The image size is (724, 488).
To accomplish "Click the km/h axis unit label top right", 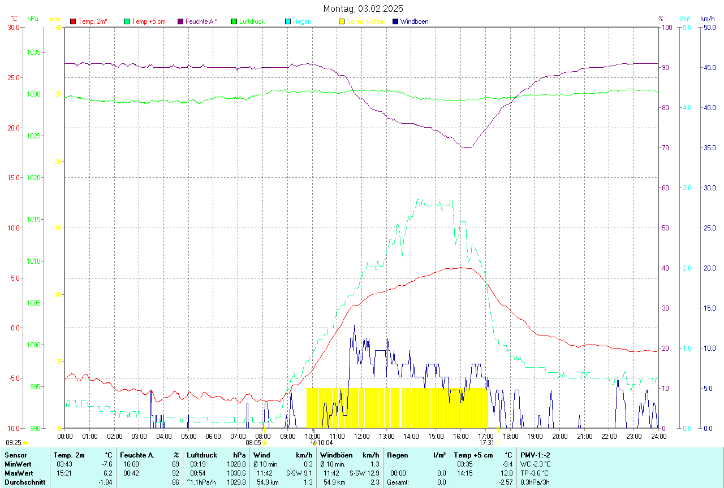I will tap(707, 19).
